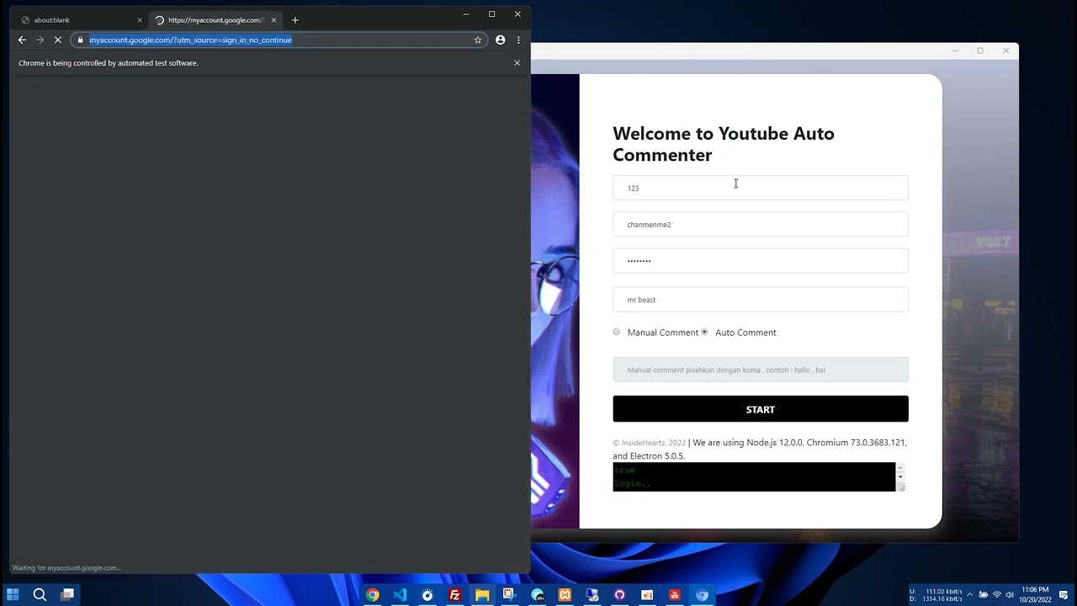
Task: Click the mr beast keyword field
Action: point(761,300)
